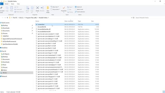The height and width of the screenshot is (93, 165).
Task: Open the recent locations dropdown arrow
Action: tap(5, 18)
